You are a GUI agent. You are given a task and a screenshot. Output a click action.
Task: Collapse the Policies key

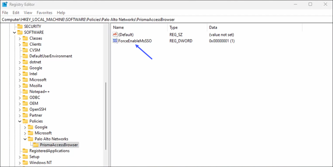[x=20, y=121]
